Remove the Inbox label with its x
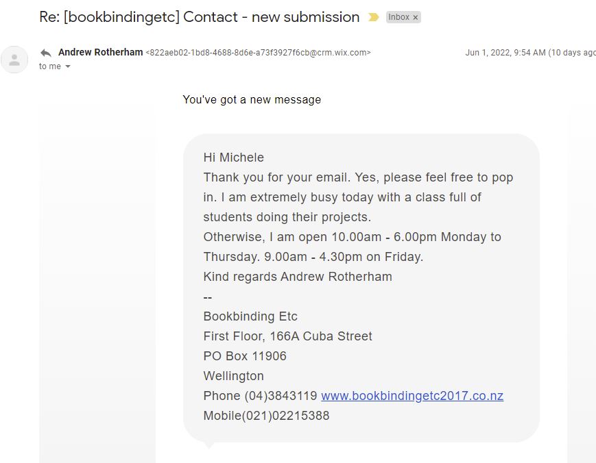596x463 pixels. pos(416,18)
